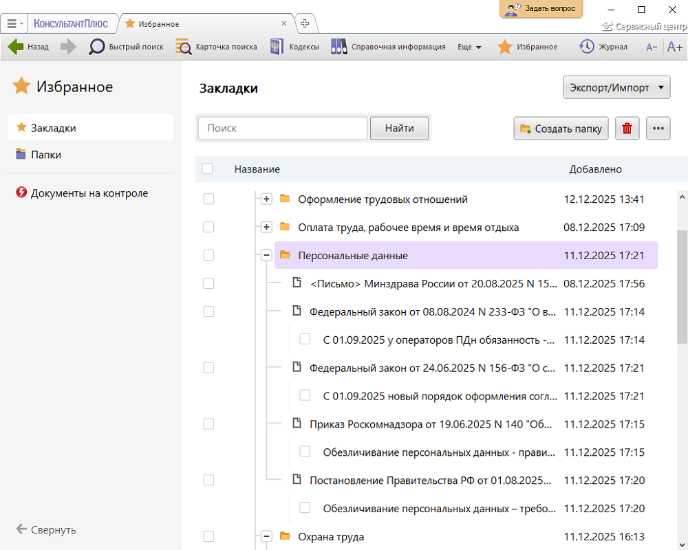The height and width of the screenshot is (550, 688).
Task: Switch to Папки in the sidebar
Action: (46, 155)
